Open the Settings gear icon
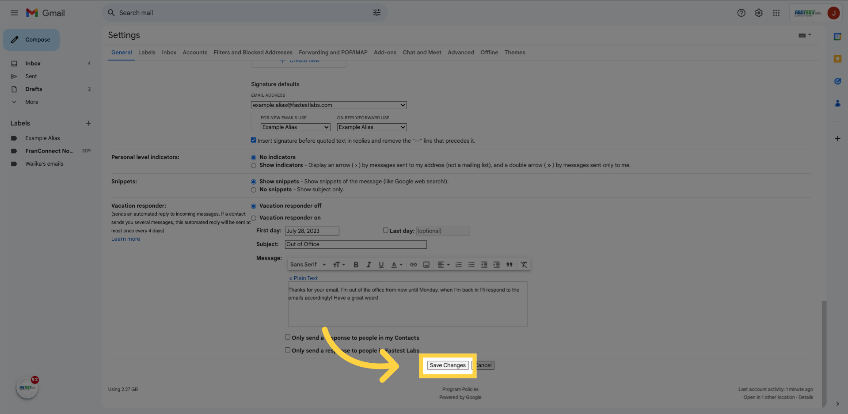Viewport: 848px width, 414px height. [x=759, y=13]
